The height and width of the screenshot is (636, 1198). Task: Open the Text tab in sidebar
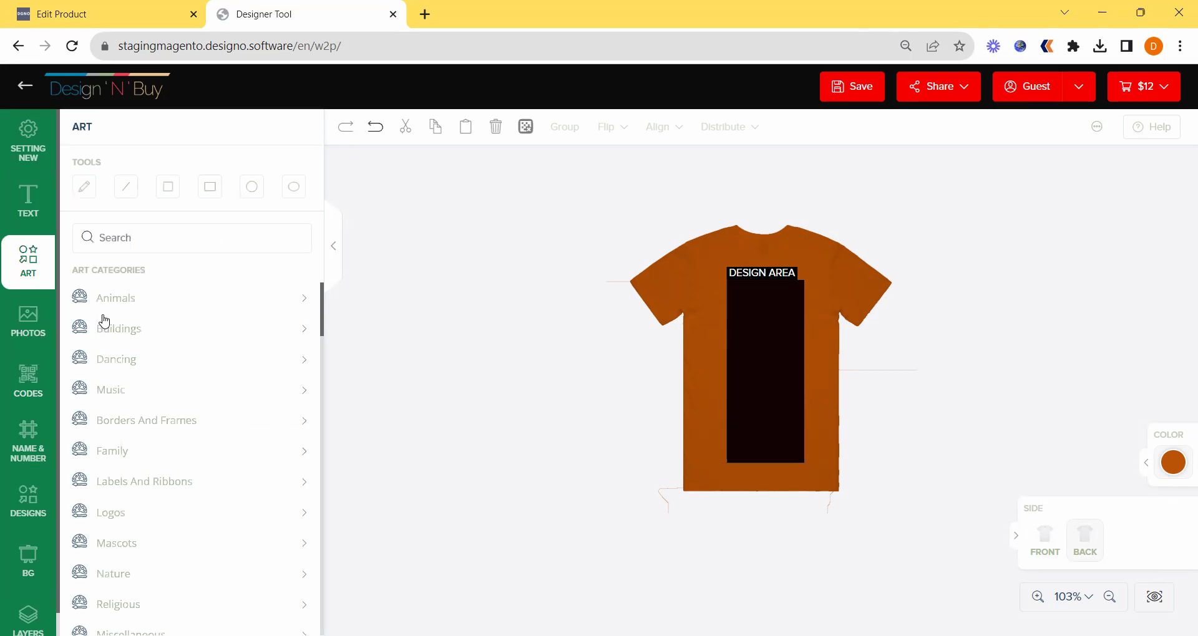28,201
